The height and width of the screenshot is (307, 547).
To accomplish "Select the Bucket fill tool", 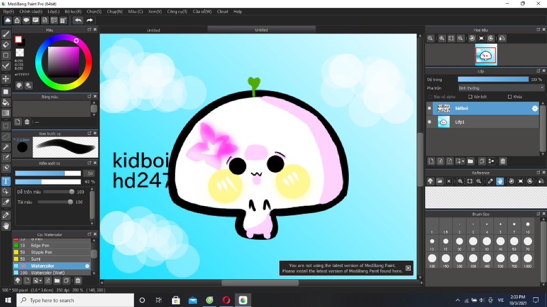I will [6, 102].
